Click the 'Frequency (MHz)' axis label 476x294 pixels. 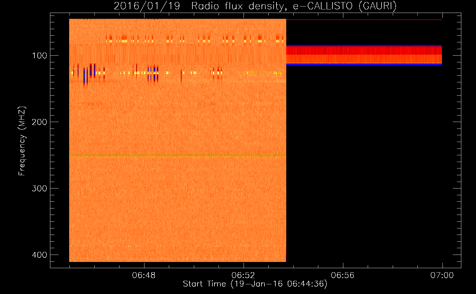pos(22,141)
